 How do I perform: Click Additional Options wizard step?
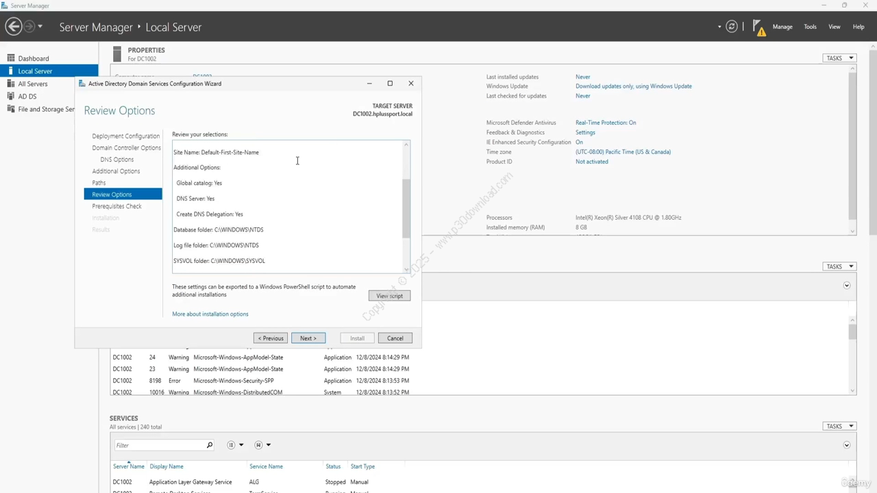pyautogui.click(x=116, y=171)
